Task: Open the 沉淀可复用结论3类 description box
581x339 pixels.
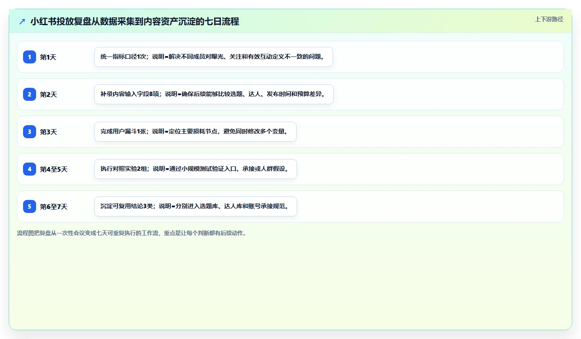Action: (x=195, y=206)
